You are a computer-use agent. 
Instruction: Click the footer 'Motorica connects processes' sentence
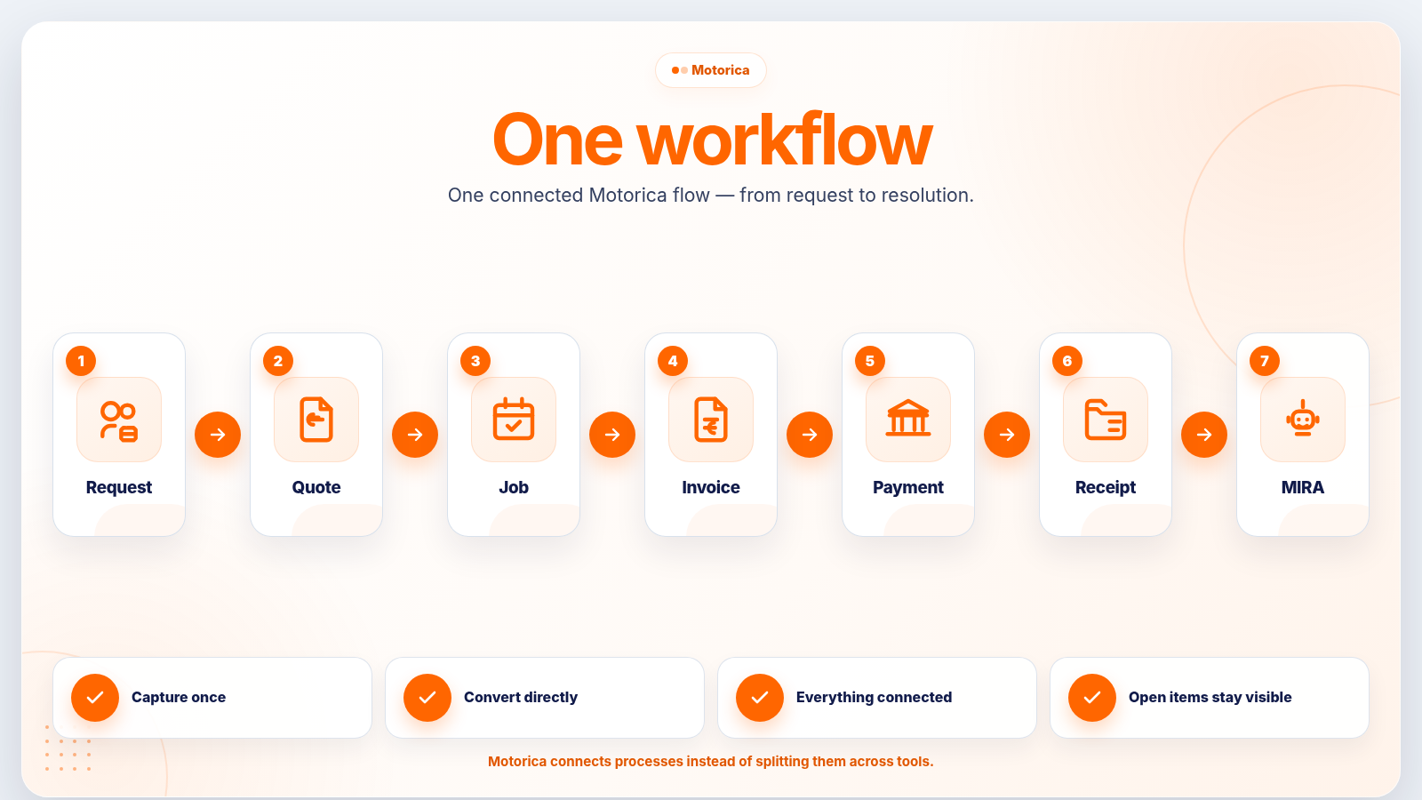point(711,762)
